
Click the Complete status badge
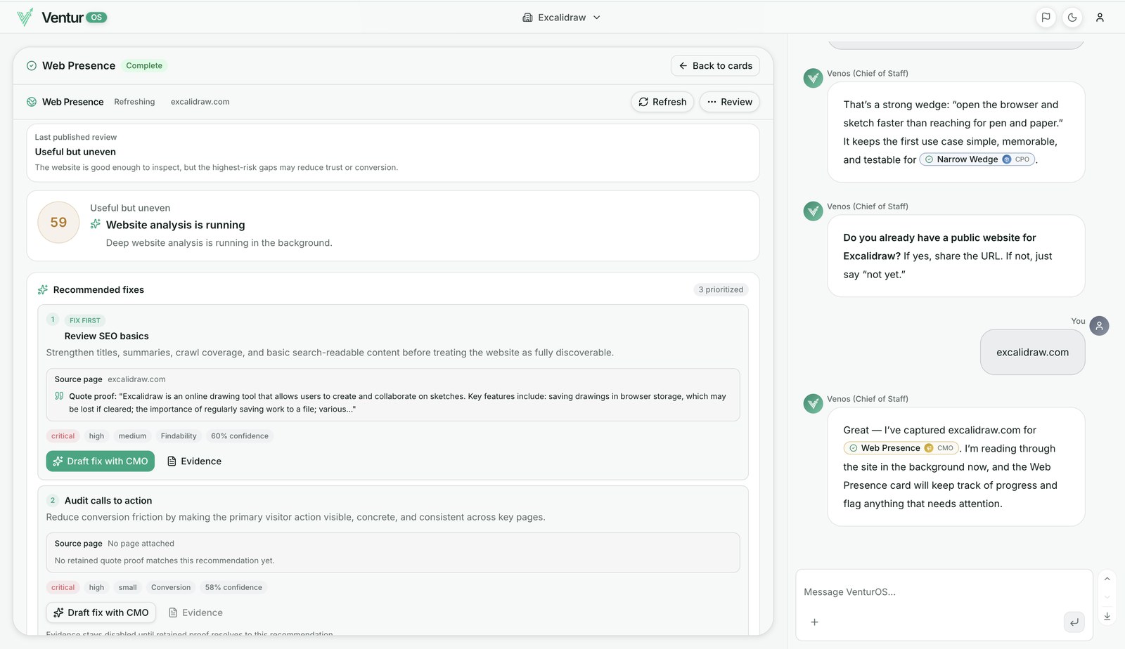pyautogui.click(x=144, y=66)
